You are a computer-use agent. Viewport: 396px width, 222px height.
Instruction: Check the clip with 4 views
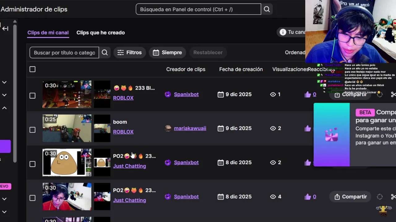click(x=32, y=198)
